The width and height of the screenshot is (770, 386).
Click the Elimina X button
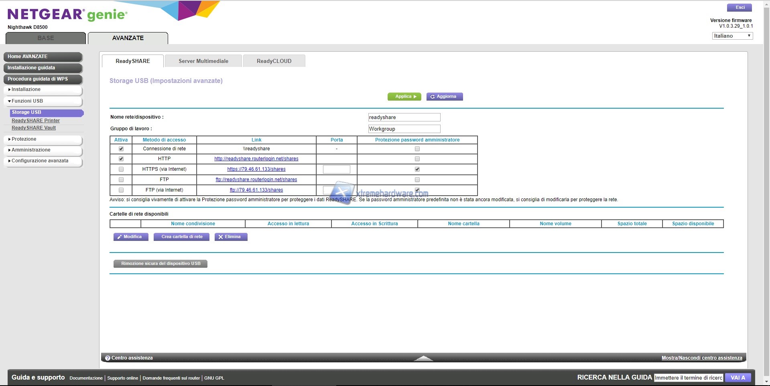[231, 237]
